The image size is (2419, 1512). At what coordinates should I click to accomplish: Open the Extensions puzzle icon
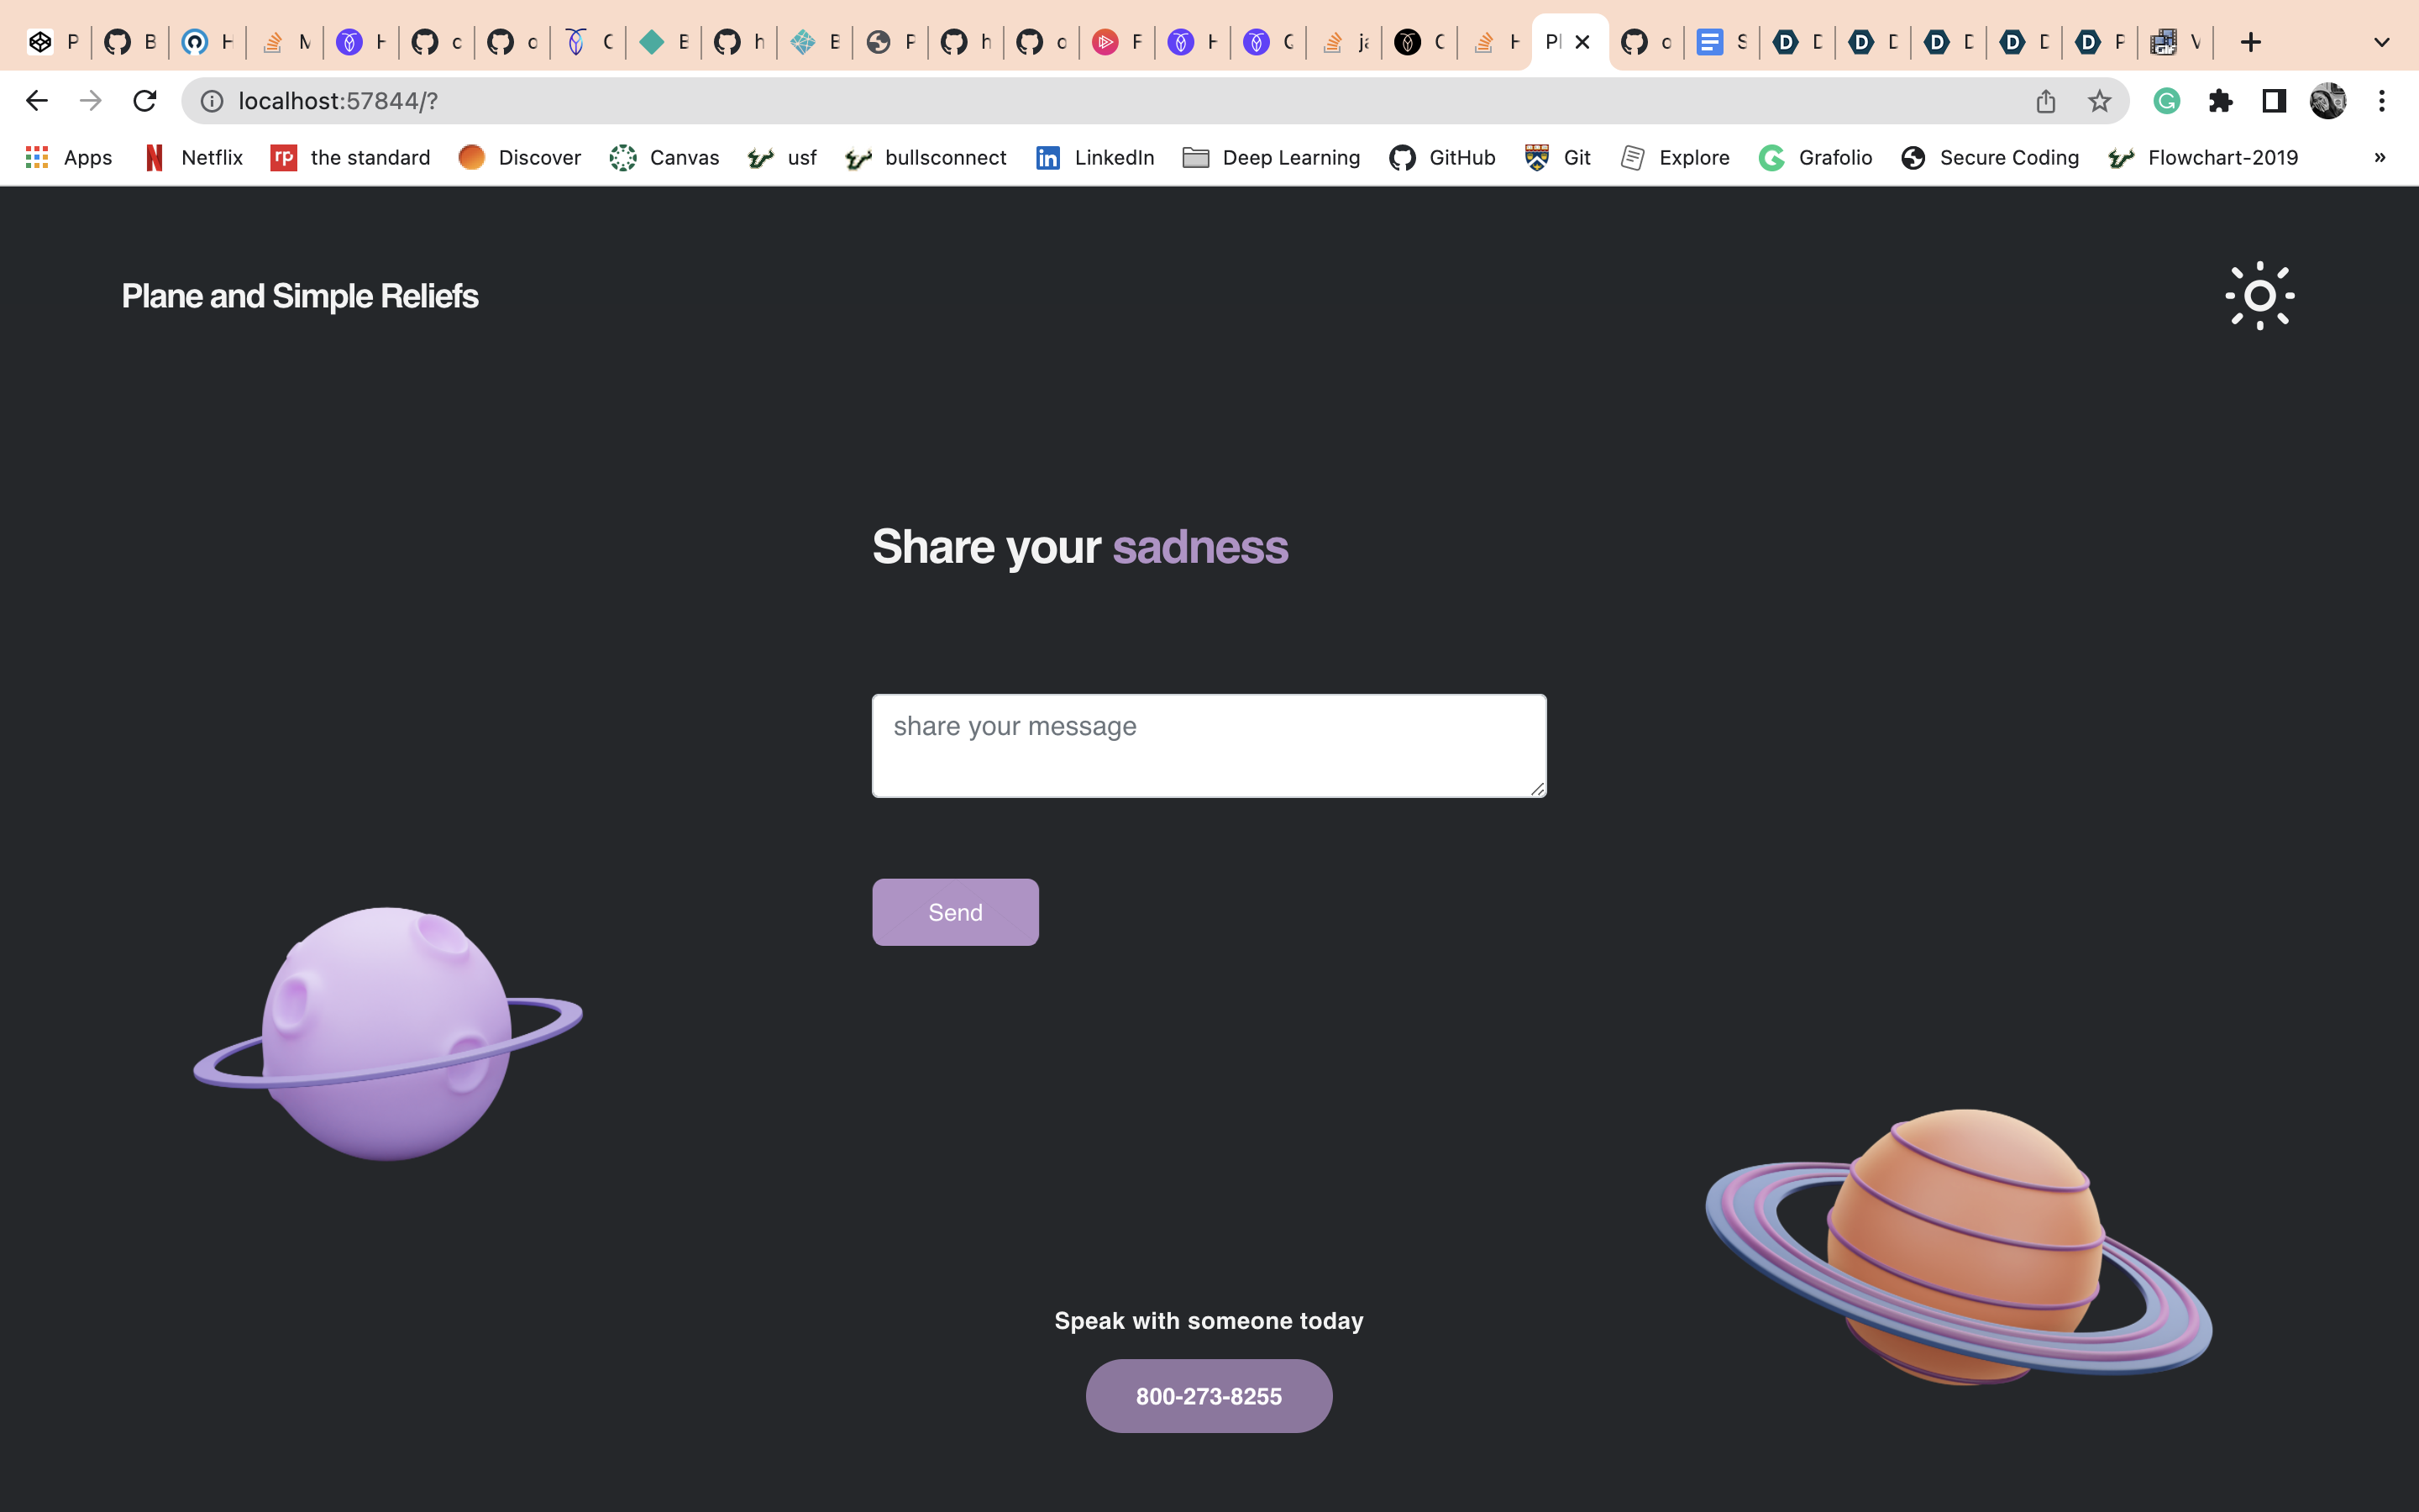coord(2220,101)
